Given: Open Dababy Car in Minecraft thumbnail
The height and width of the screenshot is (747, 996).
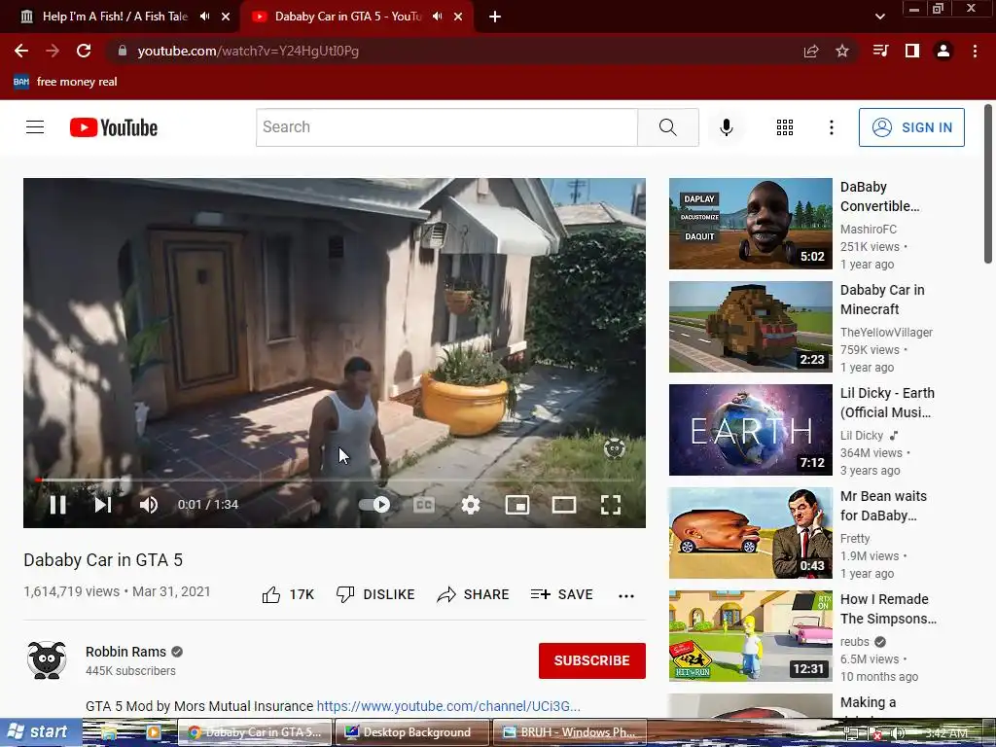Looking at the screenshot, I should point(750,327).
